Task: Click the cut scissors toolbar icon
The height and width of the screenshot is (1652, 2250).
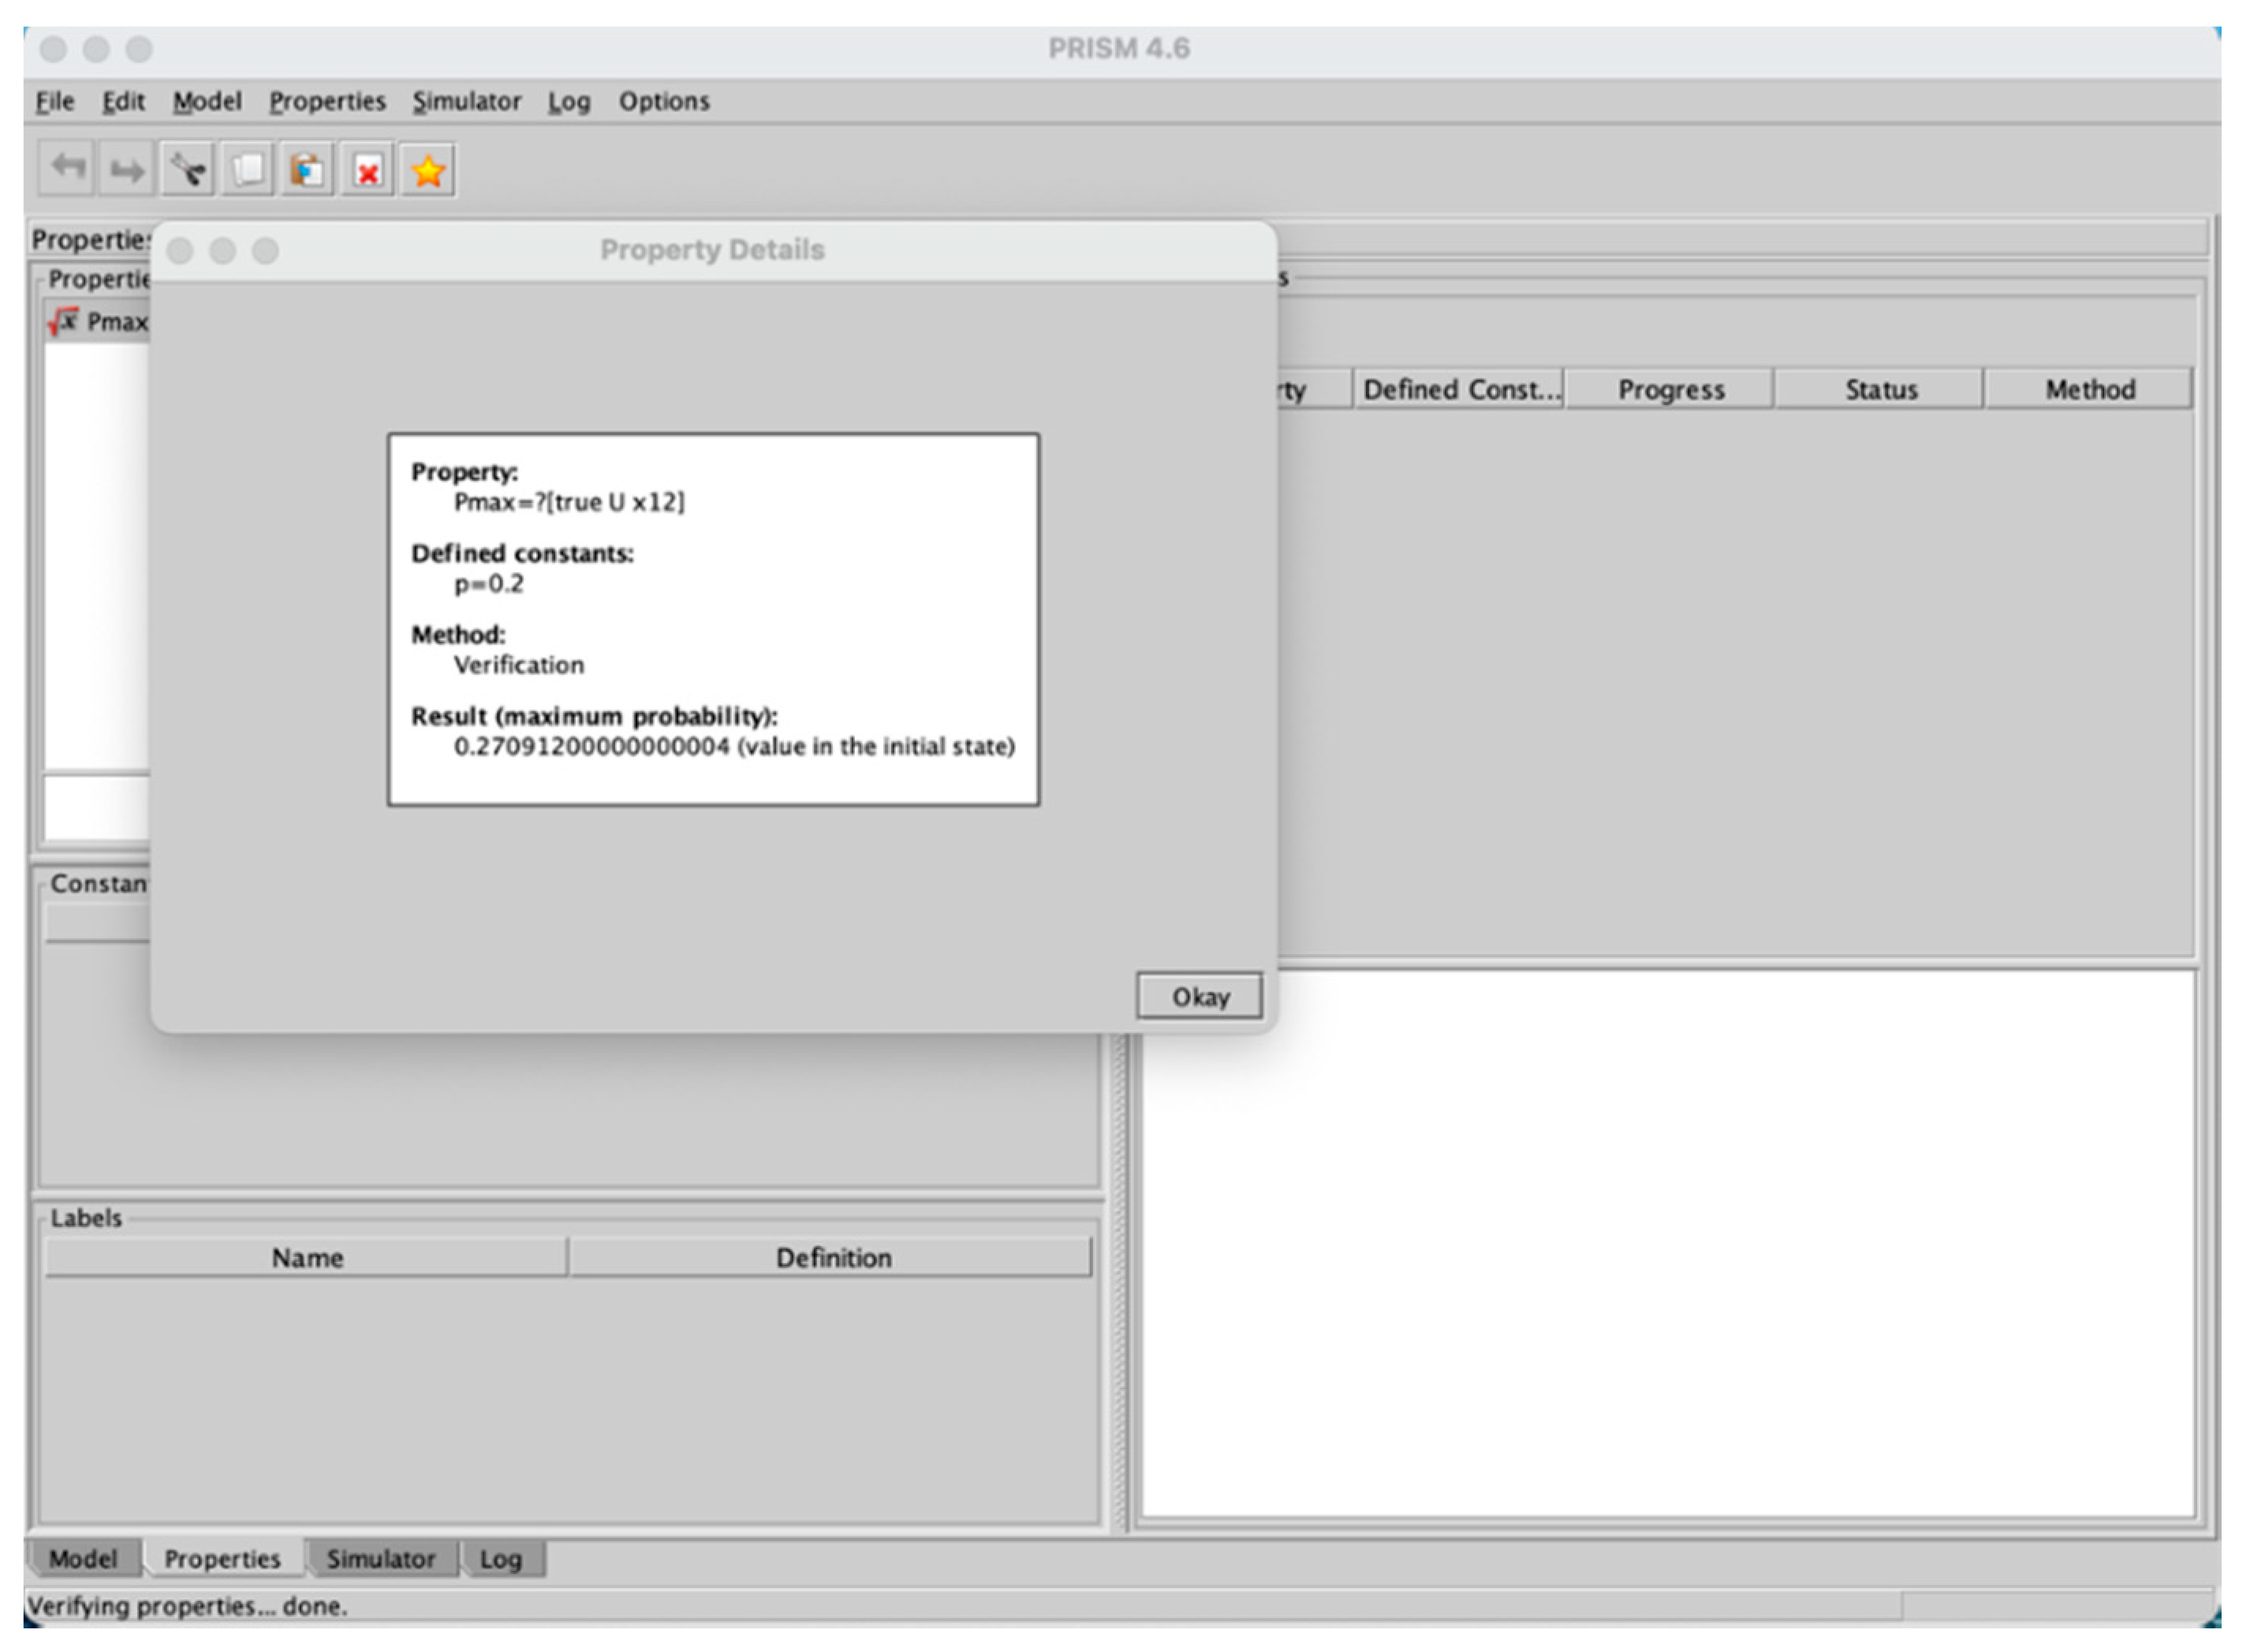Action: [x=187, y=170]
